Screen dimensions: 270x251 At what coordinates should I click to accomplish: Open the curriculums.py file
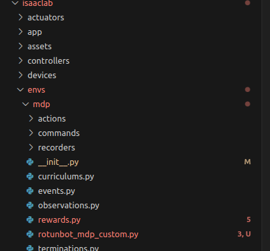pyautogui.click(x=66, y=177)
